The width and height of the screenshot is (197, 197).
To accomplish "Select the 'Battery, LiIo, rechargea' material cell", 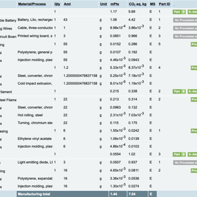I will point(35,20).
